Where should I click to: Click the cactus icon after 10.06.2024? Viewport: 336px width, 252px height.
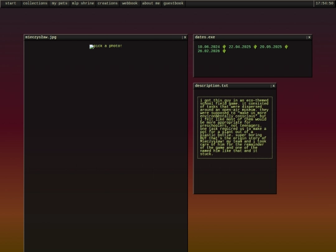tap(224, 47)
